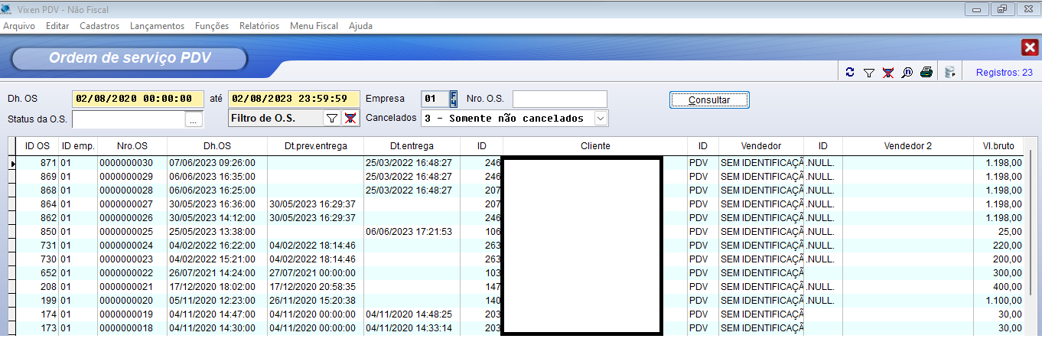Click the funnel filter icon in top toolbar

click(869, 73)
